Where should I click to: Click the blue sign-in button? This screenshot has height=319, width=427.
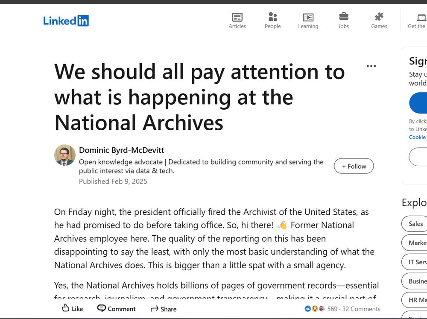pos(421,102)
